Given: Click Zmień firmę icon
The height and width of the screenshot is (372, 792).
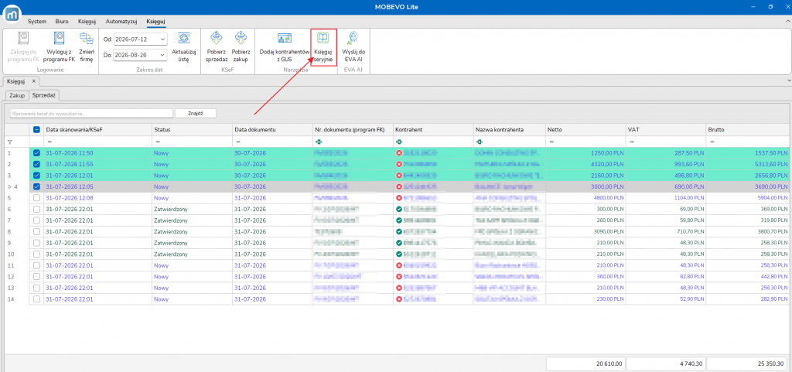Looking at the screenshot, I should coord(86,39).
